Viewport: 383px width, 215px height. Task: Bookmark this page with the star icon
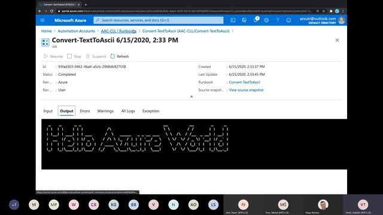click(324, 11)
